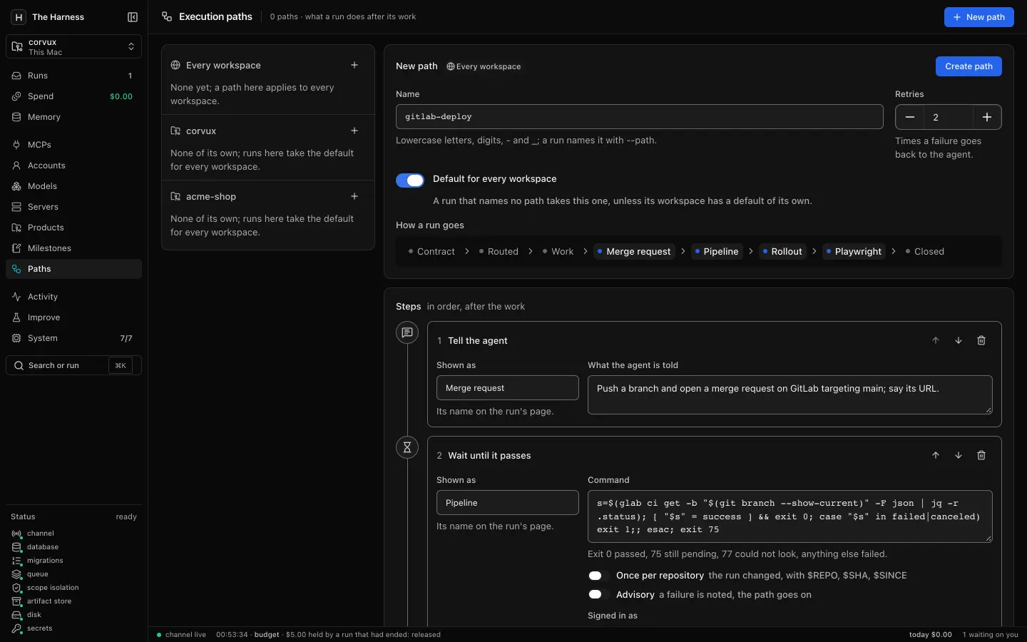Click 'today $0.00' in status bar

point(931,635)
